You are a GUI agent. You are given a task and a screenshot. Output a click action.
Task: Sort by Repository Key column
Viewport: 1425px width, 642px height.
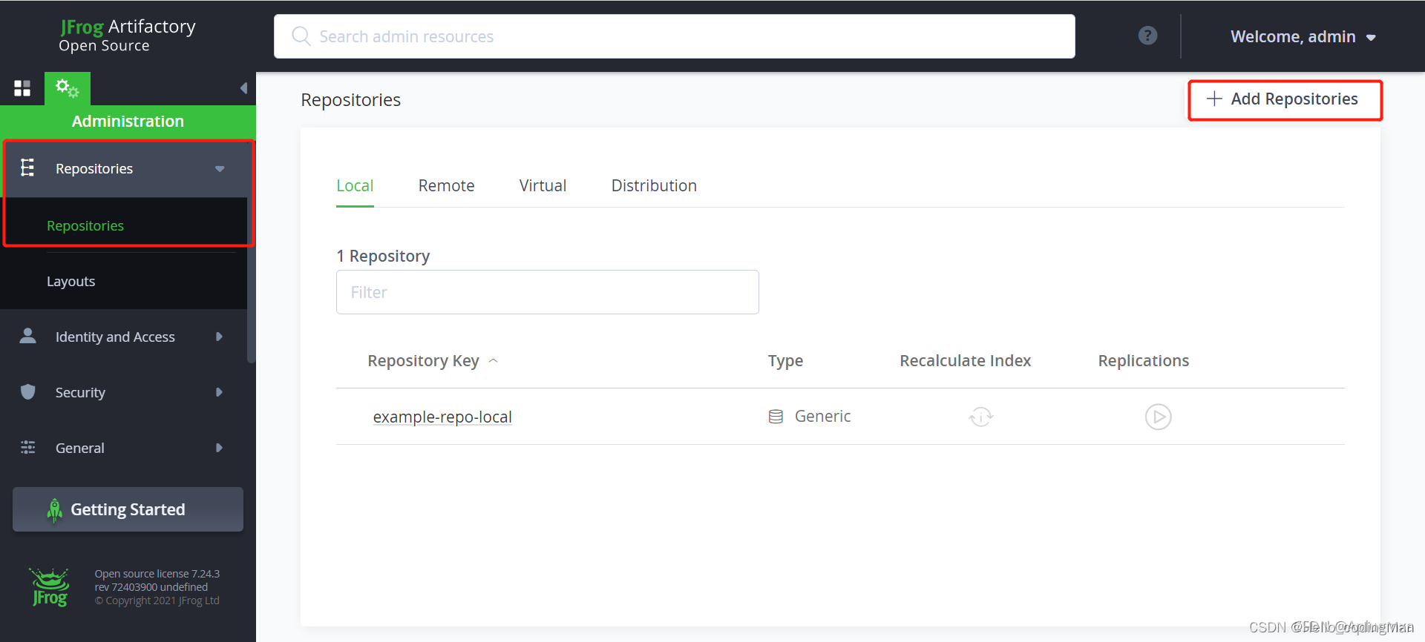click(432, 361)
